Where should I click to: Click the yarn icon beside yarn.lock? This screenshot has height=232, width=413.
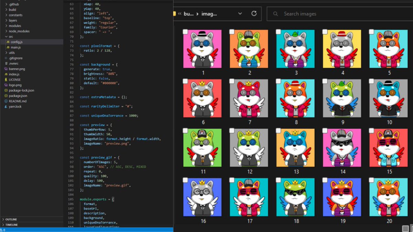point(6,107)
